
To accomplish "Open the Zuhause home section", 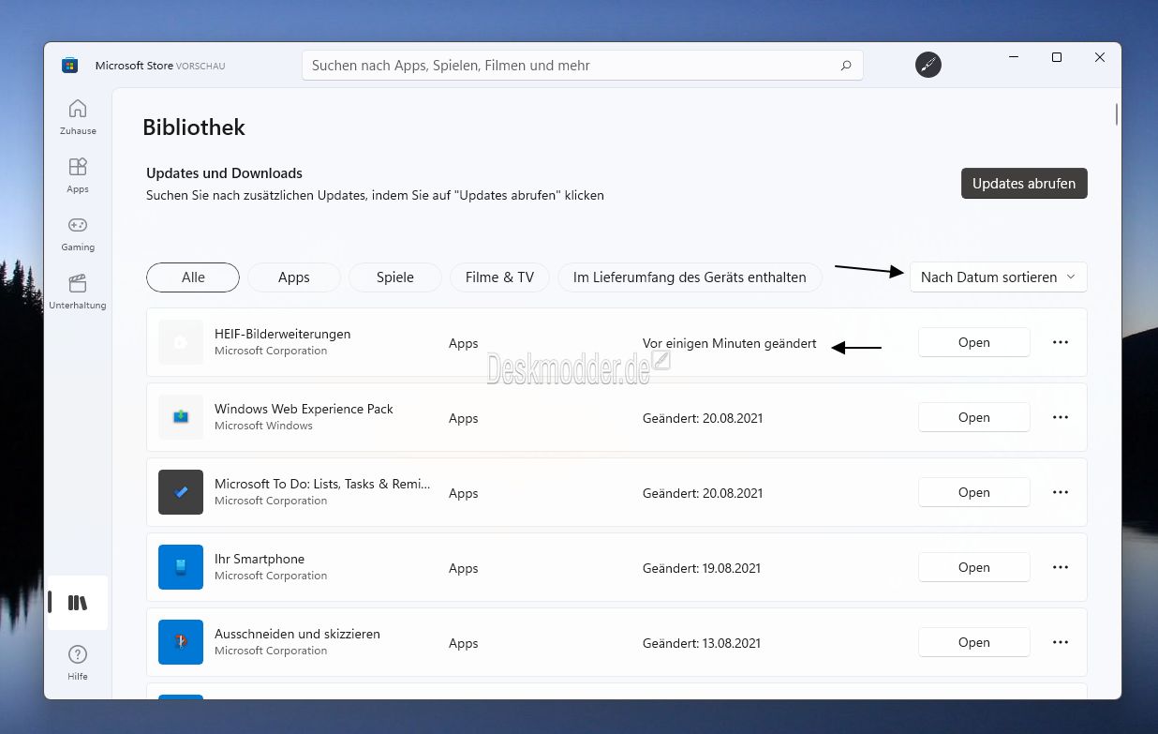I will [78, 117].
